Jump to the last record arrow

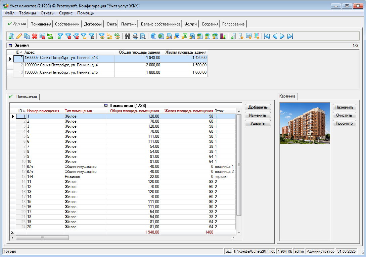pyautogui.click(x=290, y=36)
